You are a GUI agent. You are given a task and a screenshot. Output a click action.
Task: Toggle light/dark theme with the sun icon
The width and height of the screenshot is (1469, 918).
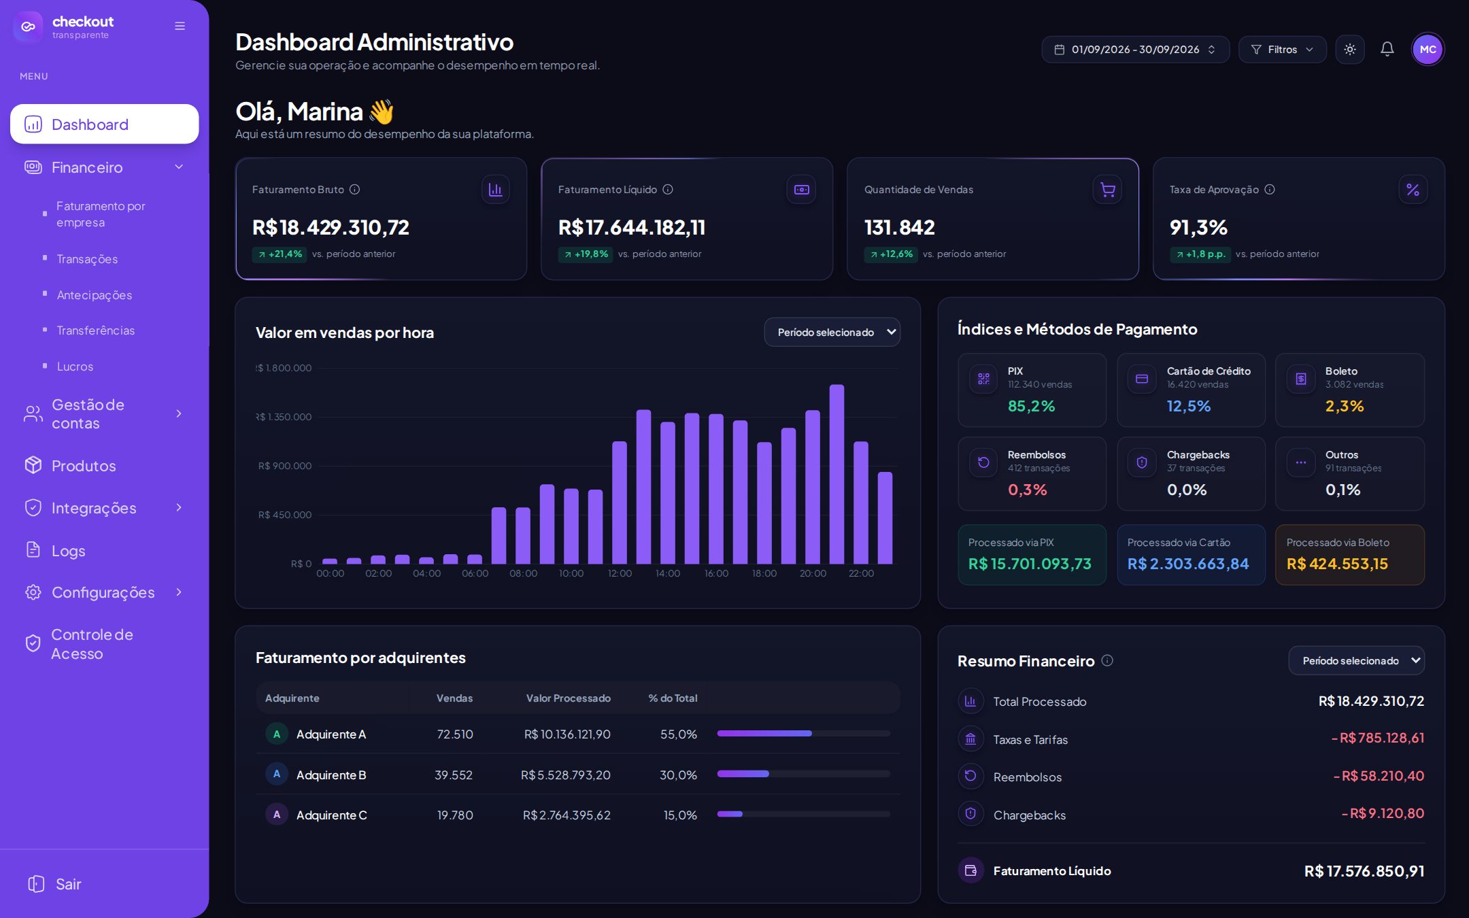click(1349, 50)
